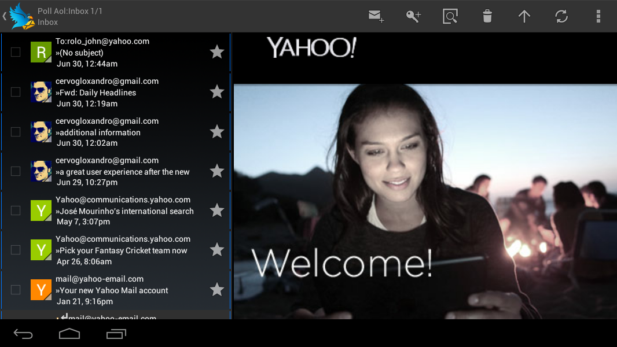Open the "Poll Aol:Inbox 1/1" title

[x=70, y=11]
